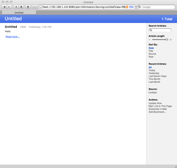Decrease text size with small A
The width and height of the screenshot is (177, 168).
[x=16, y=7]
